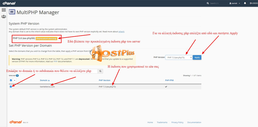258x127 pixels.
Task: Click the Apply button
Action: pos(197,57)
